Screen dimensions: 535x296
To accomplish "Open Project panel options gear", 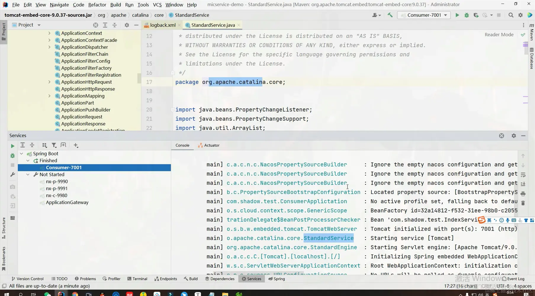I will (127, 25).
